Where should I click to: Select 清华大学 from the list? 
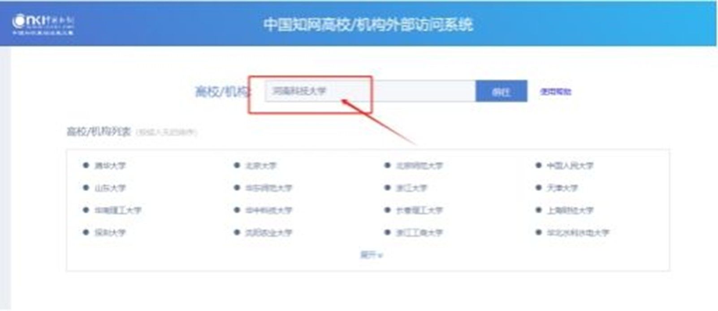pos(110,166)
